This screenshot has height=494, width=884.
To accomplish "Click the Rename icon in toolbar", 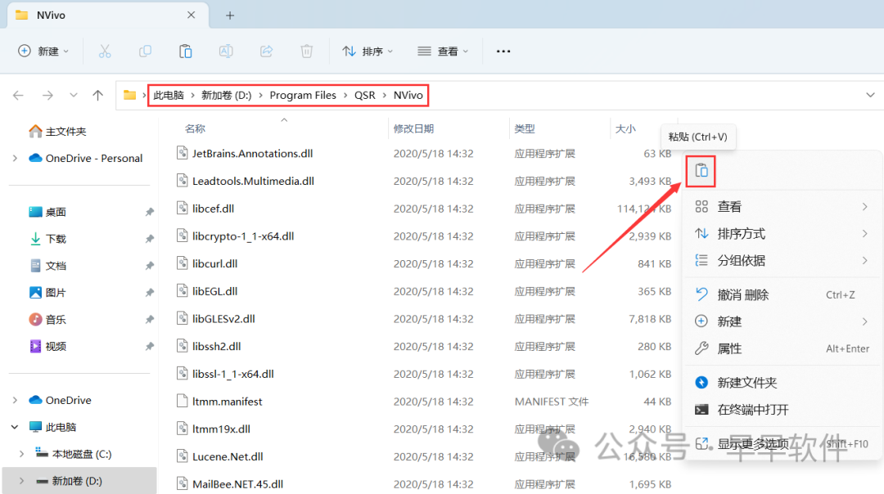I will tap(226, 51).
